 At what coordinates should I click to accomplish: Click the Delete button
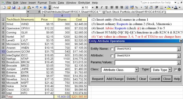click(131, 79)
